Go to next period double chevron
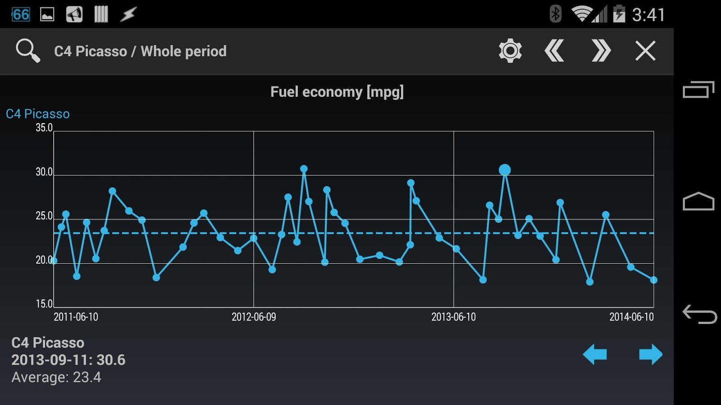 click(x=601, y=50)
